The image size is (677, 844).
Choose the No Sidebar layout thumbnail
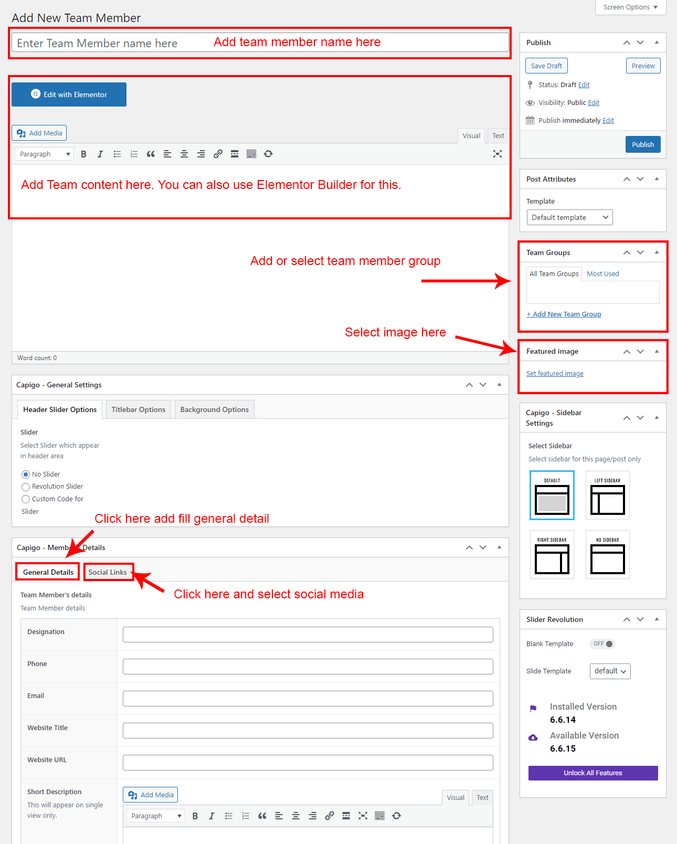pos(607,555)
